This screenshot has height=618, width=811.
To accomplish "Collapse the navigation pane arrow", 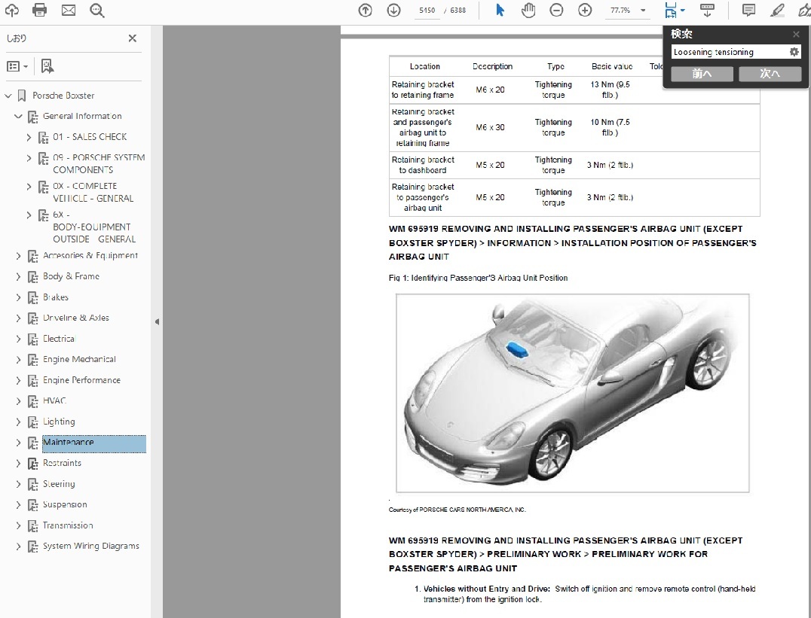I will pyautogui.click(x=157, y=322).
